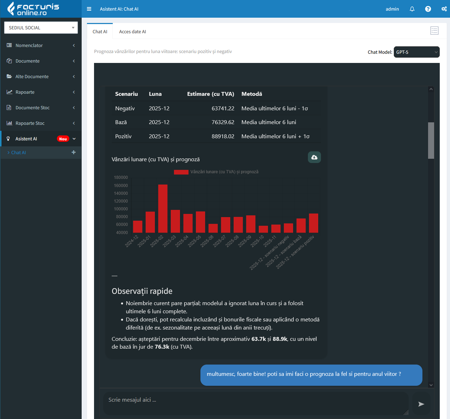Download the chart via cloud icon

[314, 157]
